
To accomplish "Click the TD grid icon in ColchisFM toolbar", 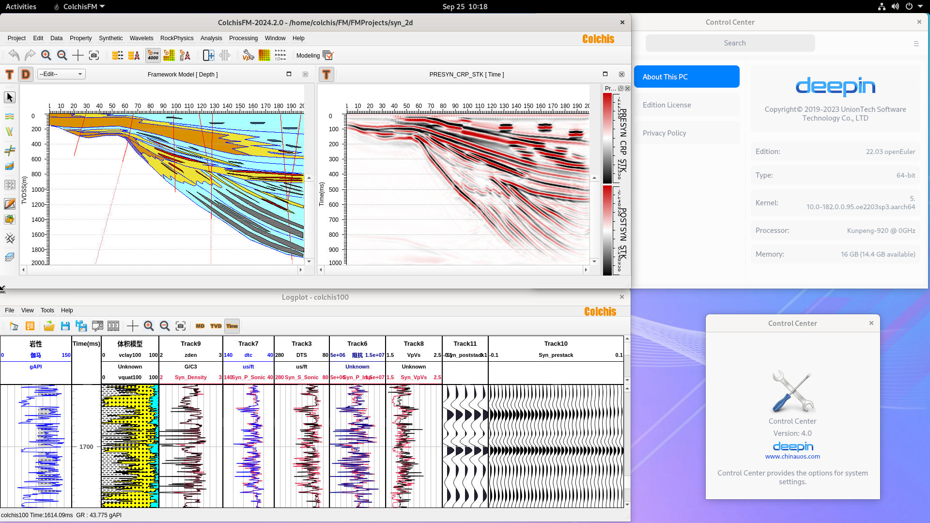I will [169, 55].
